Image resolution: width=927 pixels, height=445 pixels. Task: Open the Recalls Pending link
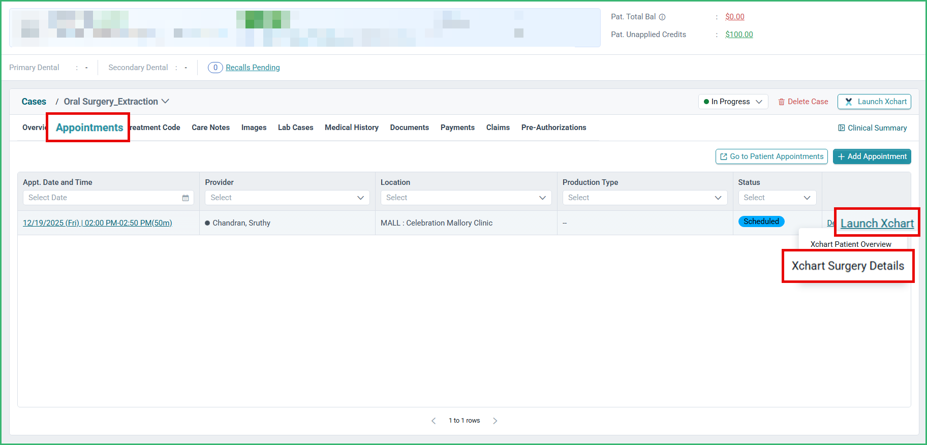pyautogui.click(x=253, y=68)
